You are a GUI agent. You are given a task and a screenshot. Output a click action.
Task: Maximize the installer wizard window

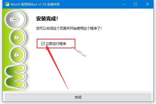[135, 4]
